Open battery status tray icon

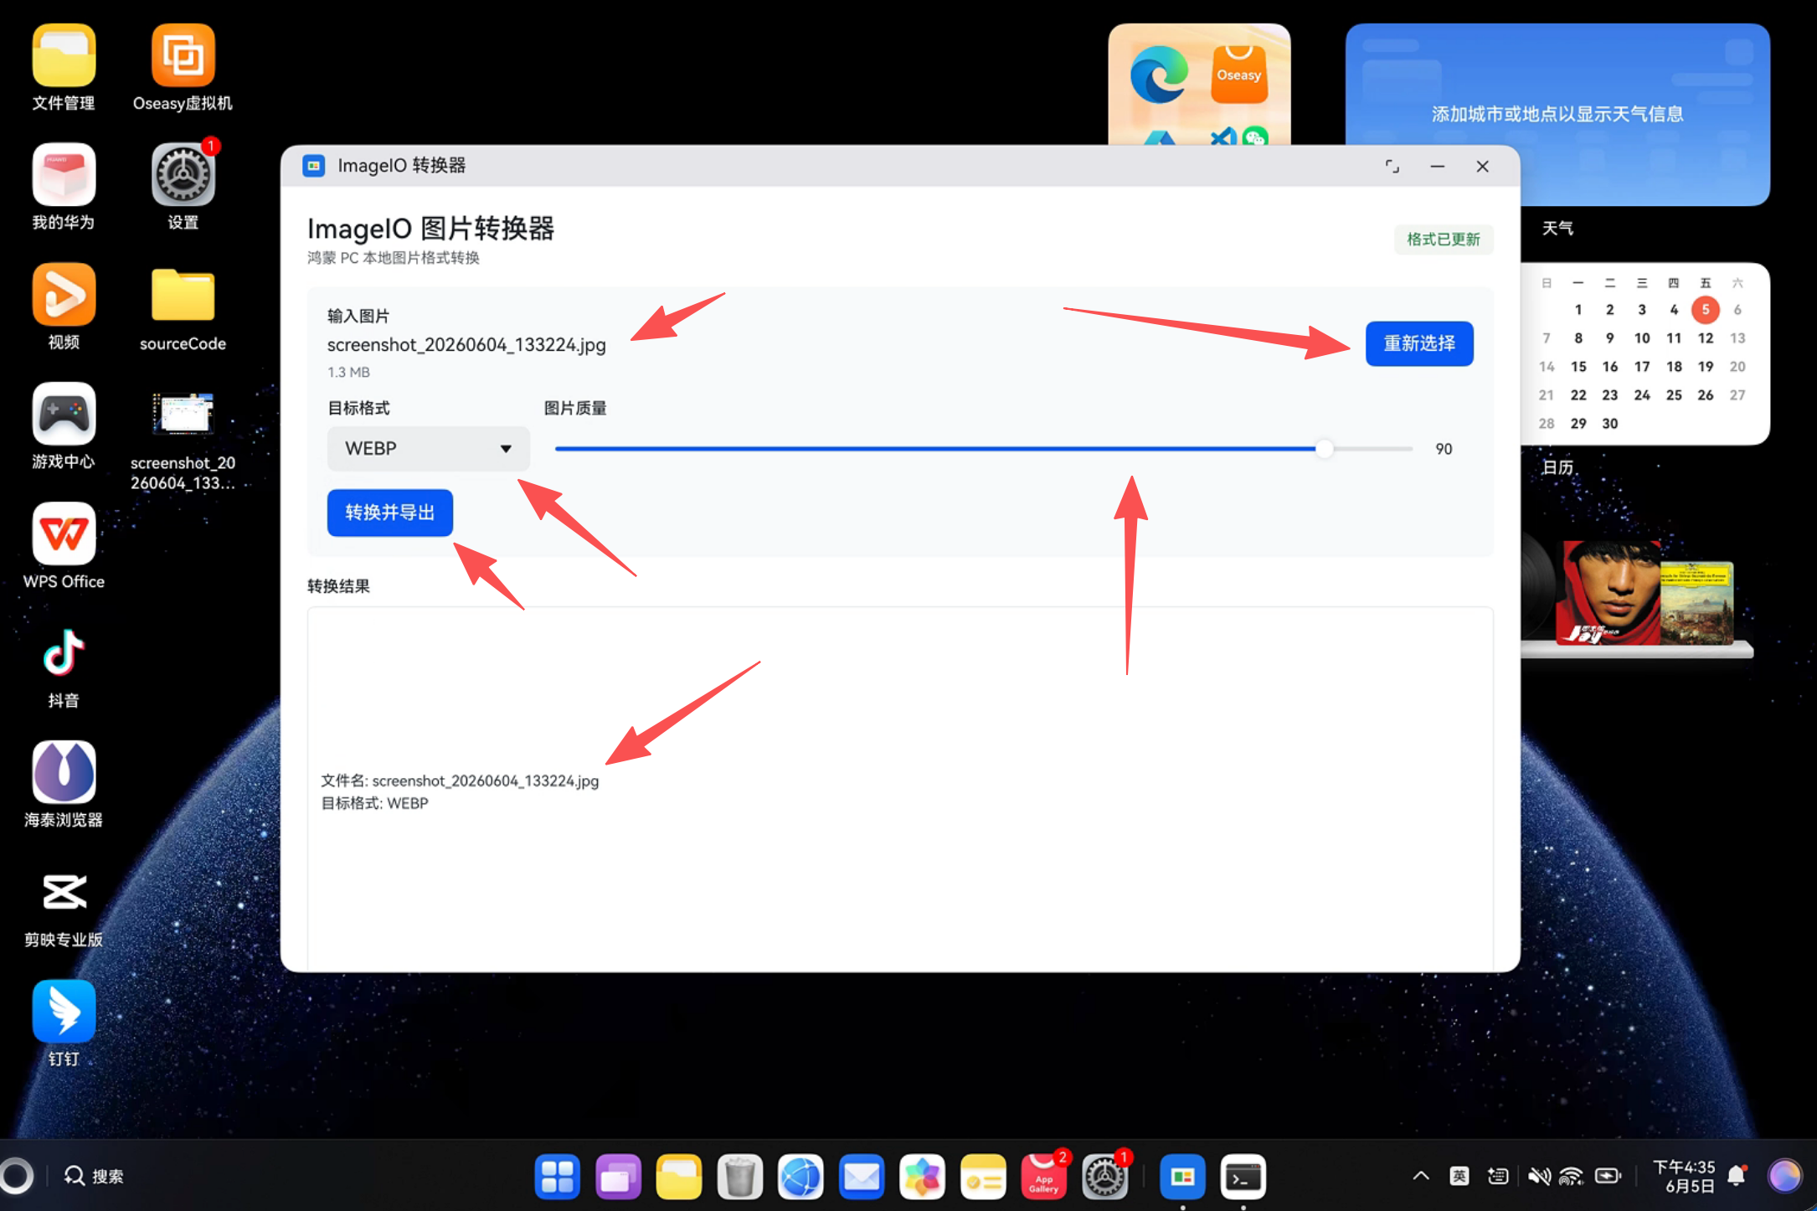pos(1608,1176)
